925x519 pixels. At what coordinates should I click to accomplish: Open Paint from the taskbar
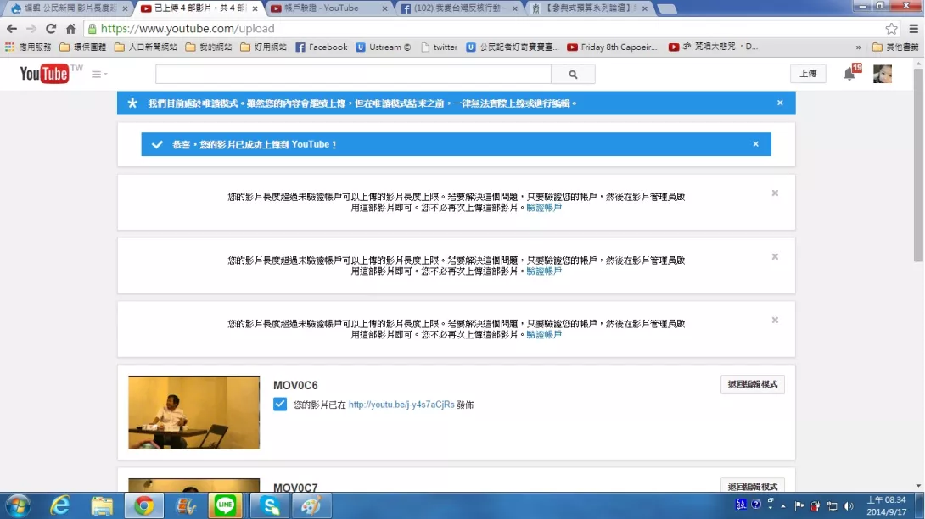311,506
